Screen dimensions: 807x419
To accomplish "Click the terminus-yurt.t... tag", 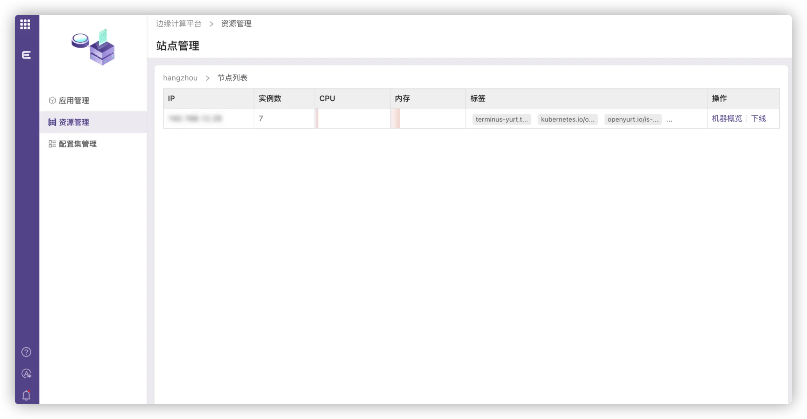I will coord(502,119).
